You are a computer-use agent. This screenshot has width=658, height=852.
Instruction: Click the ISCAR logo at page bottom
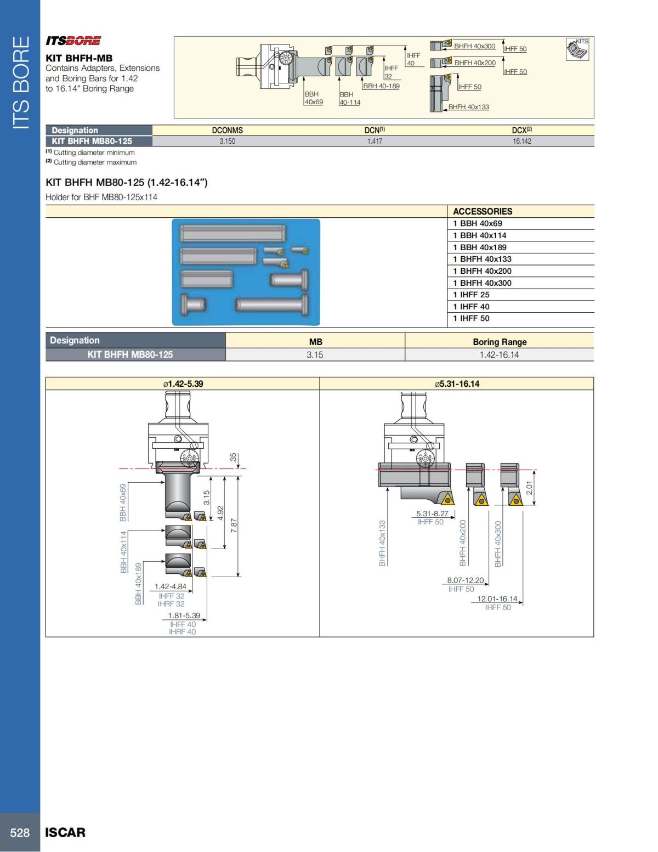point(65,832)
